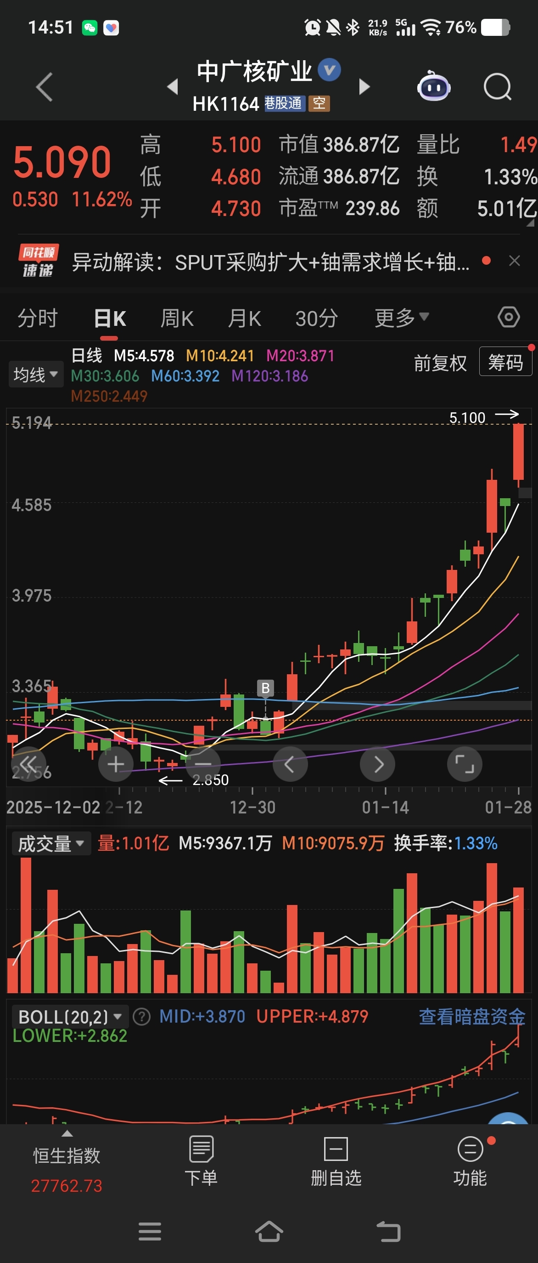The height and width of the screenshot is (1263, 538).
Task: Jump back with the double-left chart arrow
Action: [x=29, y=764]
